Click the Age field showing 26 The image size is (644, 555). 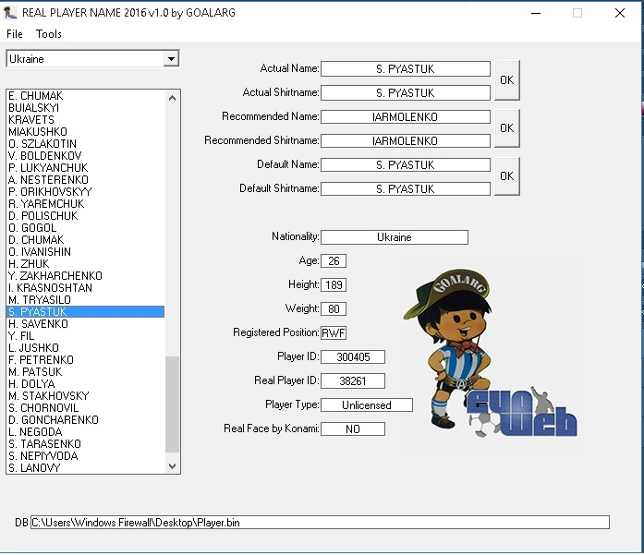(x=334, y=261)
